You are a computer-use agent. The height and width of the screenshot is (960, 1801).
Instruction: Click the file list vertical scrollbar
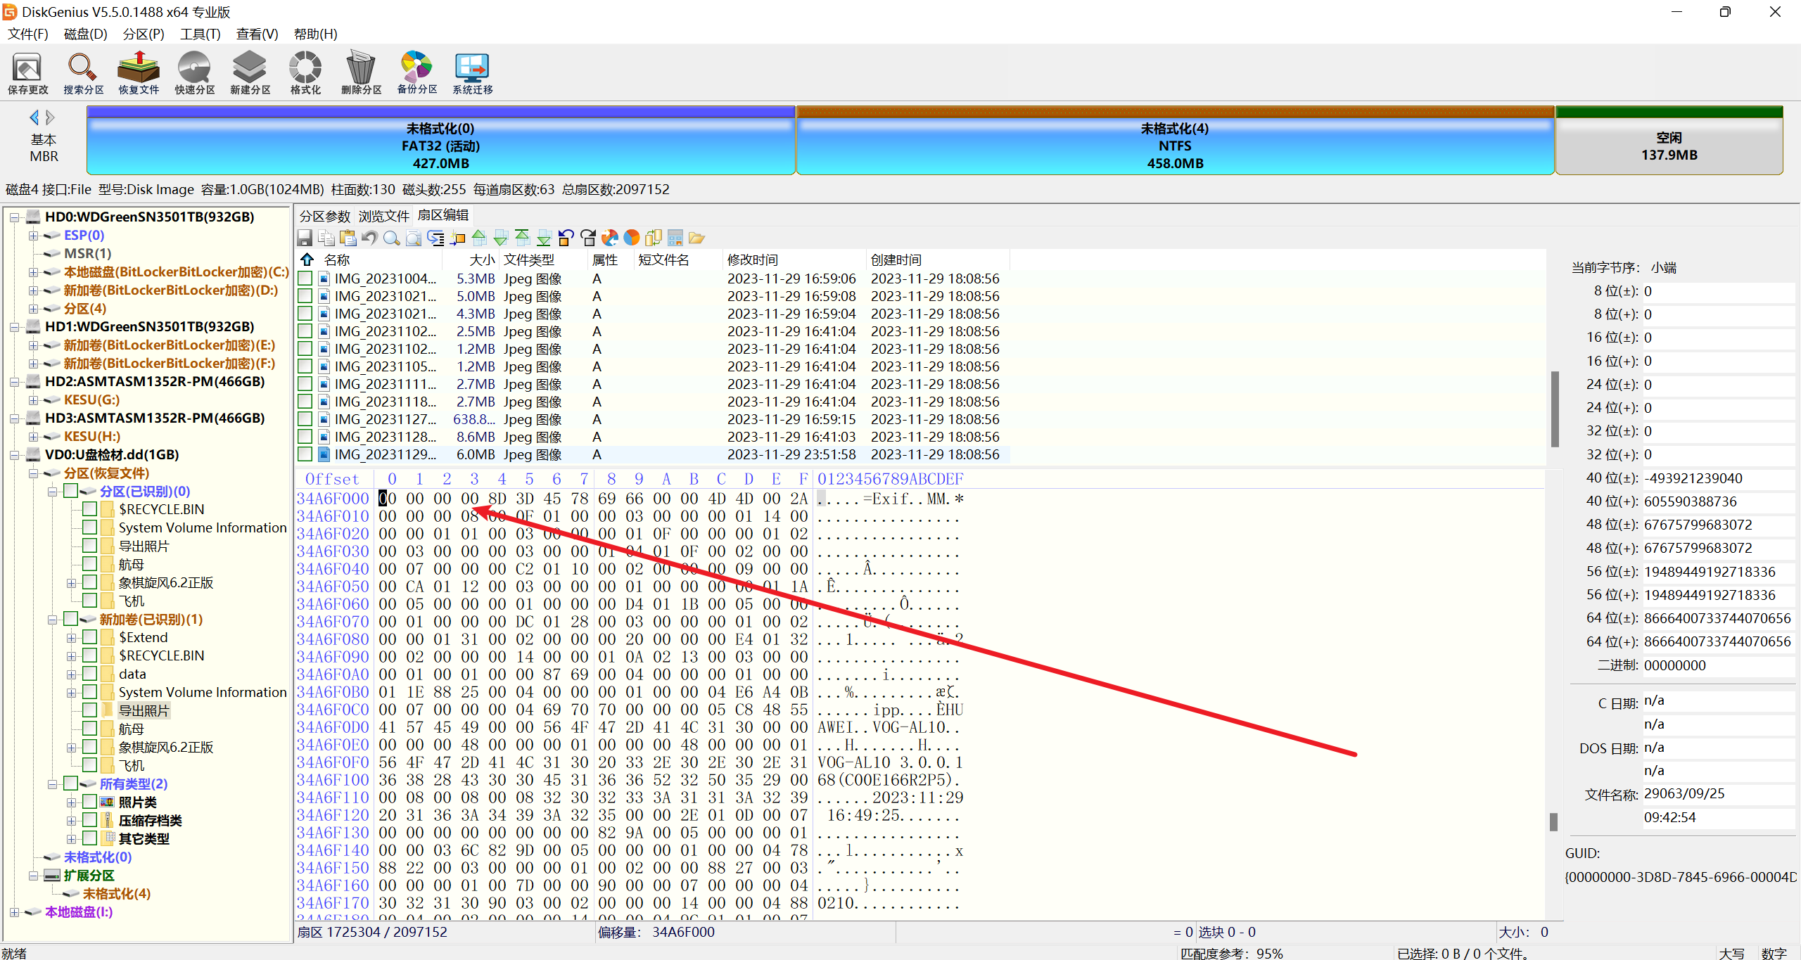pyautogui.click(x=1555, y=408)
